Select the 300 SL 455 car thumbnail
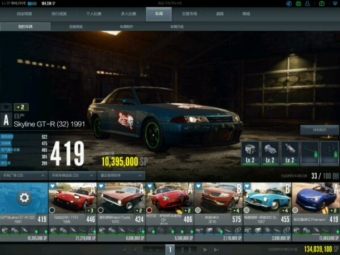The image size is (340, 255). point(267,198)
